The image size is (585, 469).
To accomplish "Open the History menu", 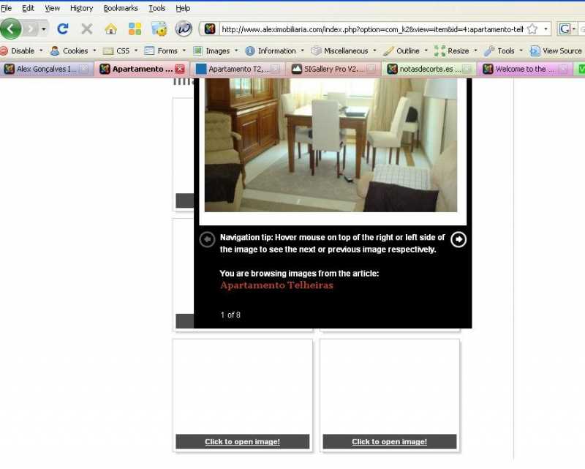I will (81, 8).
